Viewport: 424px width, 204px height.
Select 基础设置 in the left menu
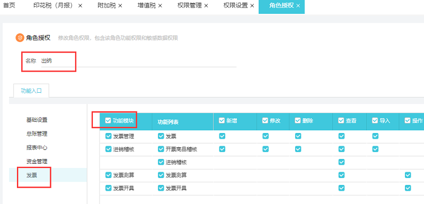click(37, 120)
